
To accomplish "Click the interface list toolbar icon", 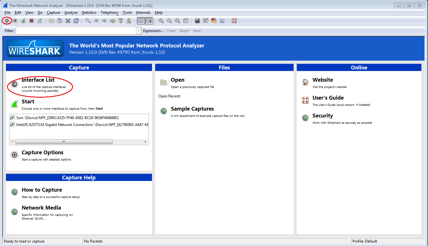I will [x=7, y=21].
